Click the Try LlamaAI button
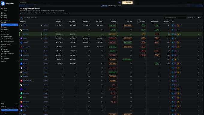Viewport: 204px width, 115px height. click(127, 2)
